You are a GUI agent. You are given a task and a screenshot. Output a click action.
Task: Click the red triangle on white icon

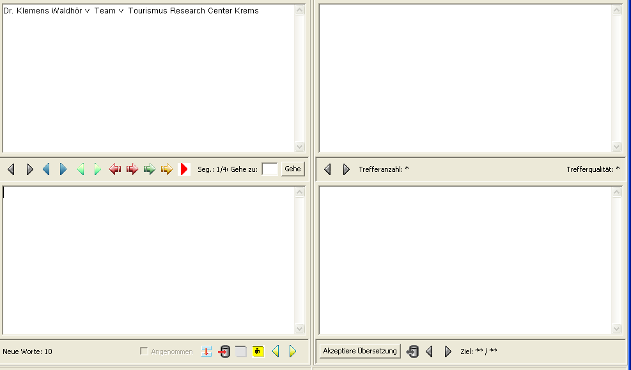[184, 169]
